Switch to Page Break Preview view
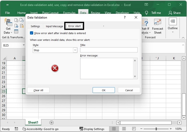The width and height of the screenshot is (187, 132). (x=134, y=129)
